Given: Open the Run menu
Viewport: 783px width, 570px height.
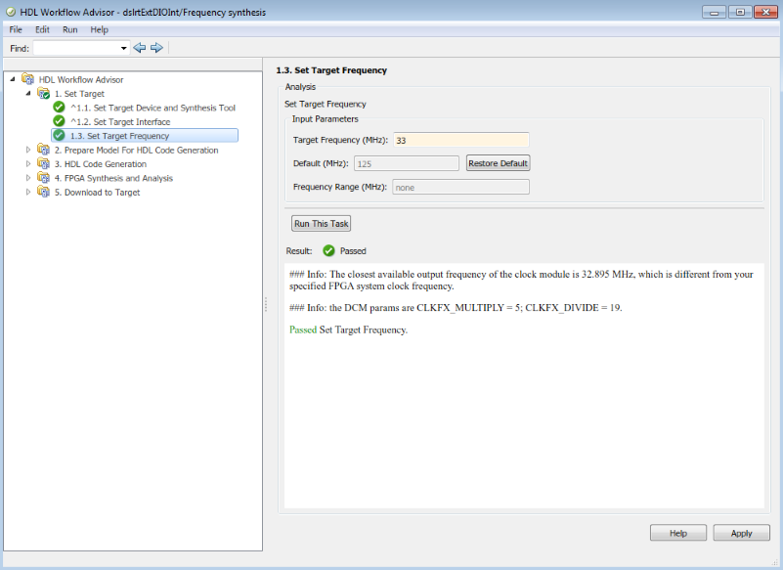Looking at the screenshot, I should [70, 29].
